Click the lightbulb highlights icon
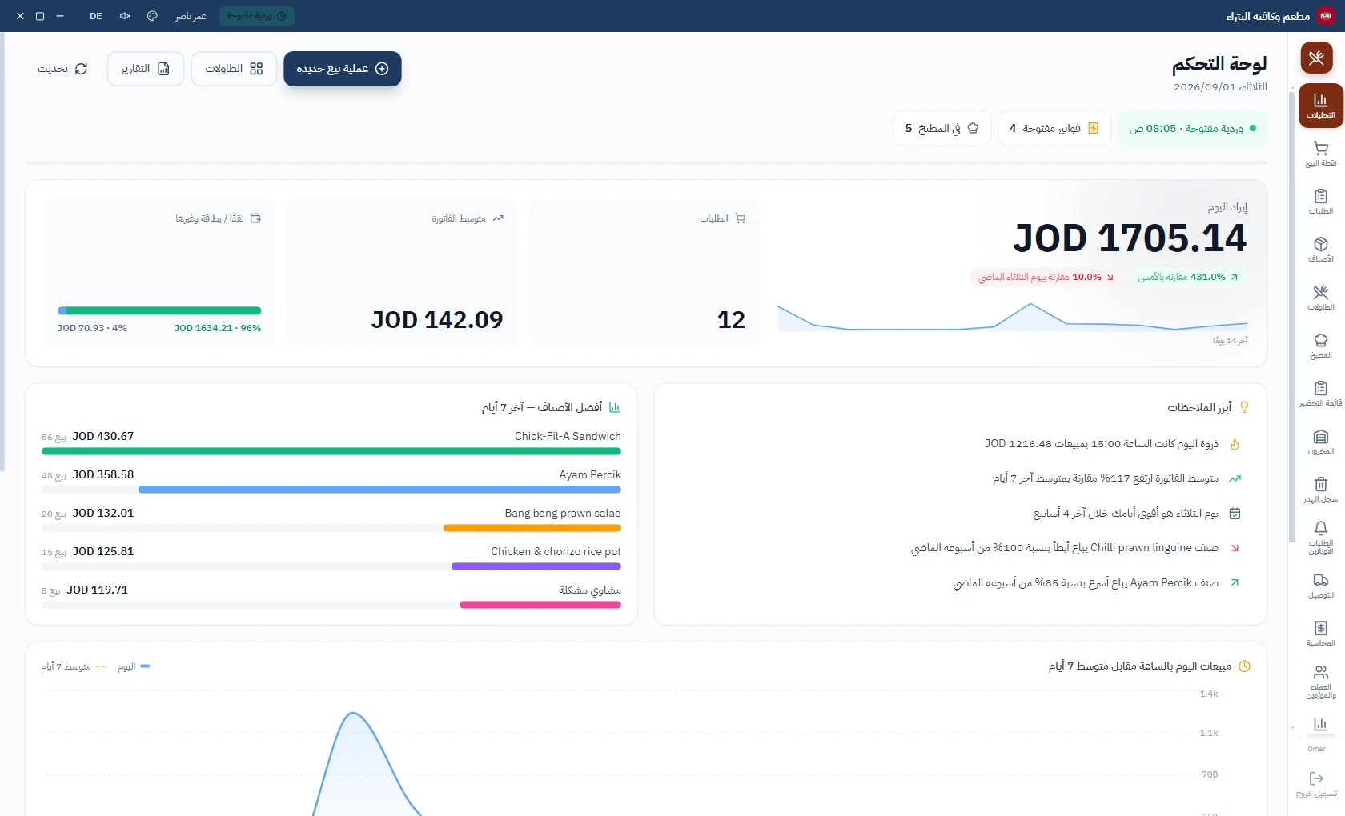 [x=1244, y=407]
